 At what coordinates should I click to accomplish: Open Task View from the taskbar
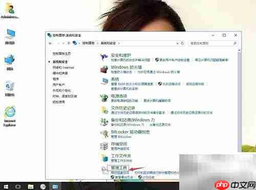coord(18,186)
